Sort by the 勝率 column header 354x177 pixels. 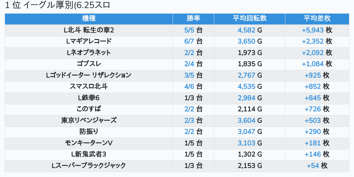(x=193, y=19)
